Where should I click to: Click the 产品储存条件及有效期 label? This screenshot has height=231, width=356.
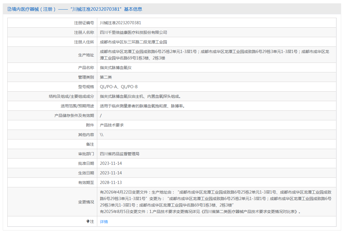pyautogui.click(x=74, y=115)
